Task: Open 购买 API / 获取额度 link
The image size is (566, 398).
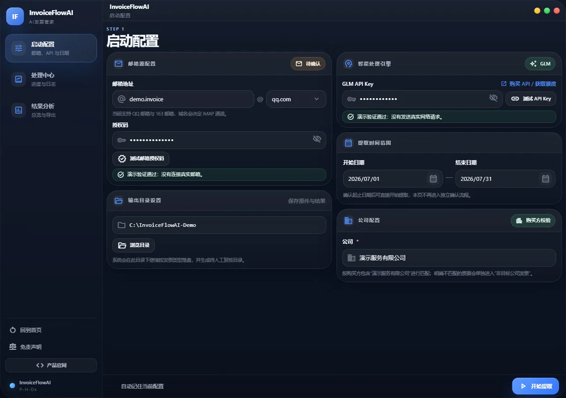Action: pos(528,84)
